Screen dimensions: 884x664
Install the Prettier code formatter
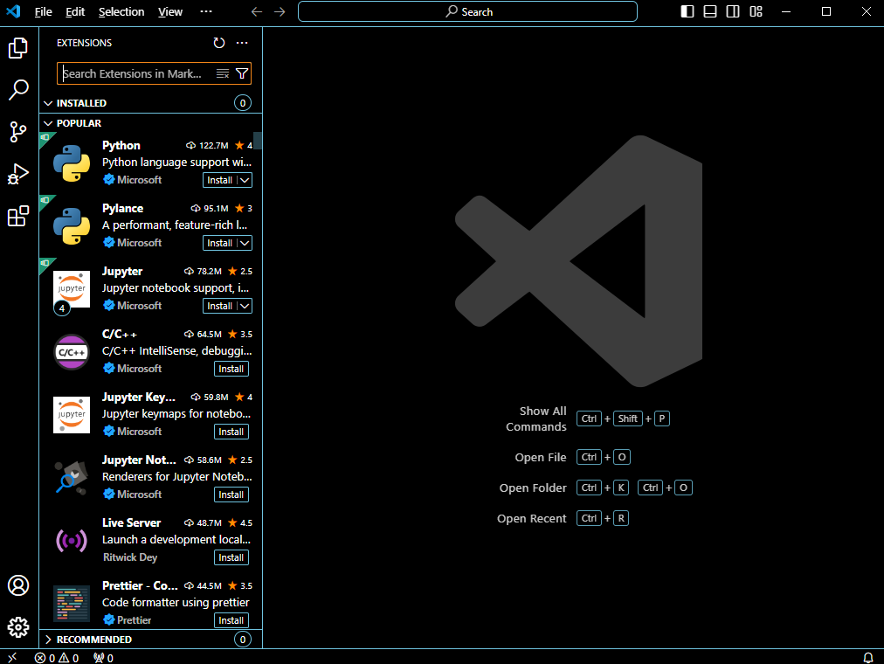(x=231, y=619)
